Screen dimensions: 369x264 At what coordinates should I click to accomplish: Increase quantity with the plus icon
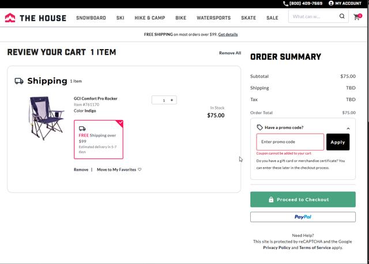pyautogui.click(x=172, y=100)
